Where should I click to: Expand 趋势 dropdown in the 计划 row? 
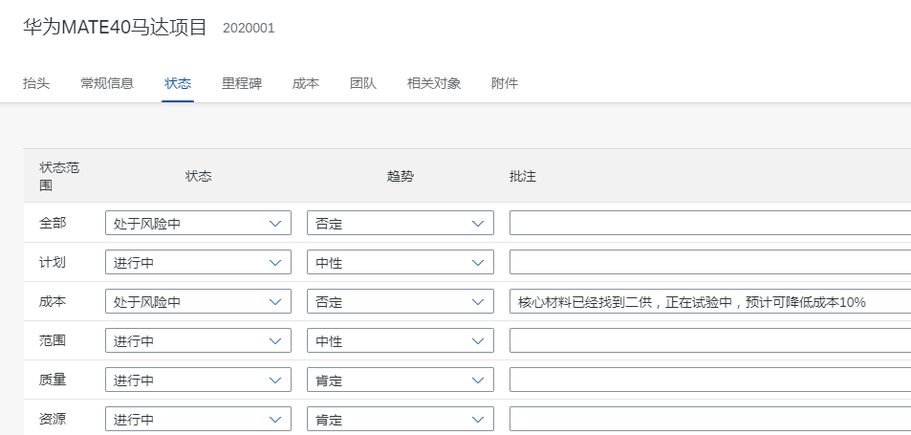(401, 263)
